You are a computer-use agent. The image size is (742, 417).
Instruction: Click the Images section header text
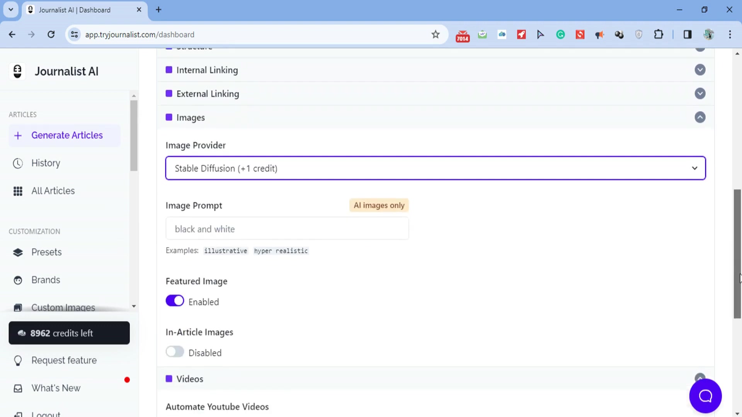(191, 117)
